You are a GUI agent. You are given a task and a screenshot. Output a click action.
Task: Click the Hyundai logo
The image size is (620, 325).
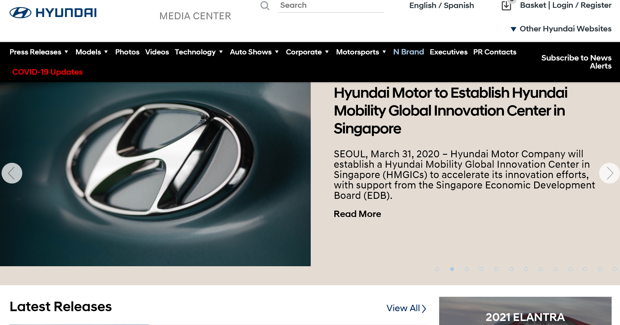click(53, 13)
